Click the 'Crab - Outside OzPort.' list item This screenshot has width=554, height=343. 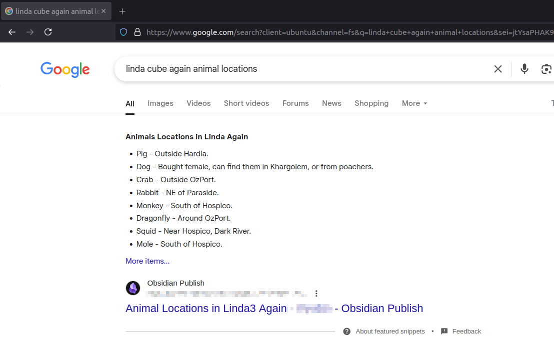[176, 180]
